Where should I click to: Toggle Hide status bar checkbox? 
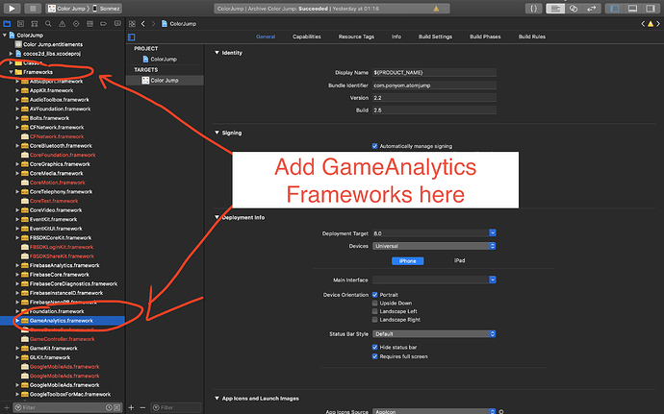pos(374,347)
